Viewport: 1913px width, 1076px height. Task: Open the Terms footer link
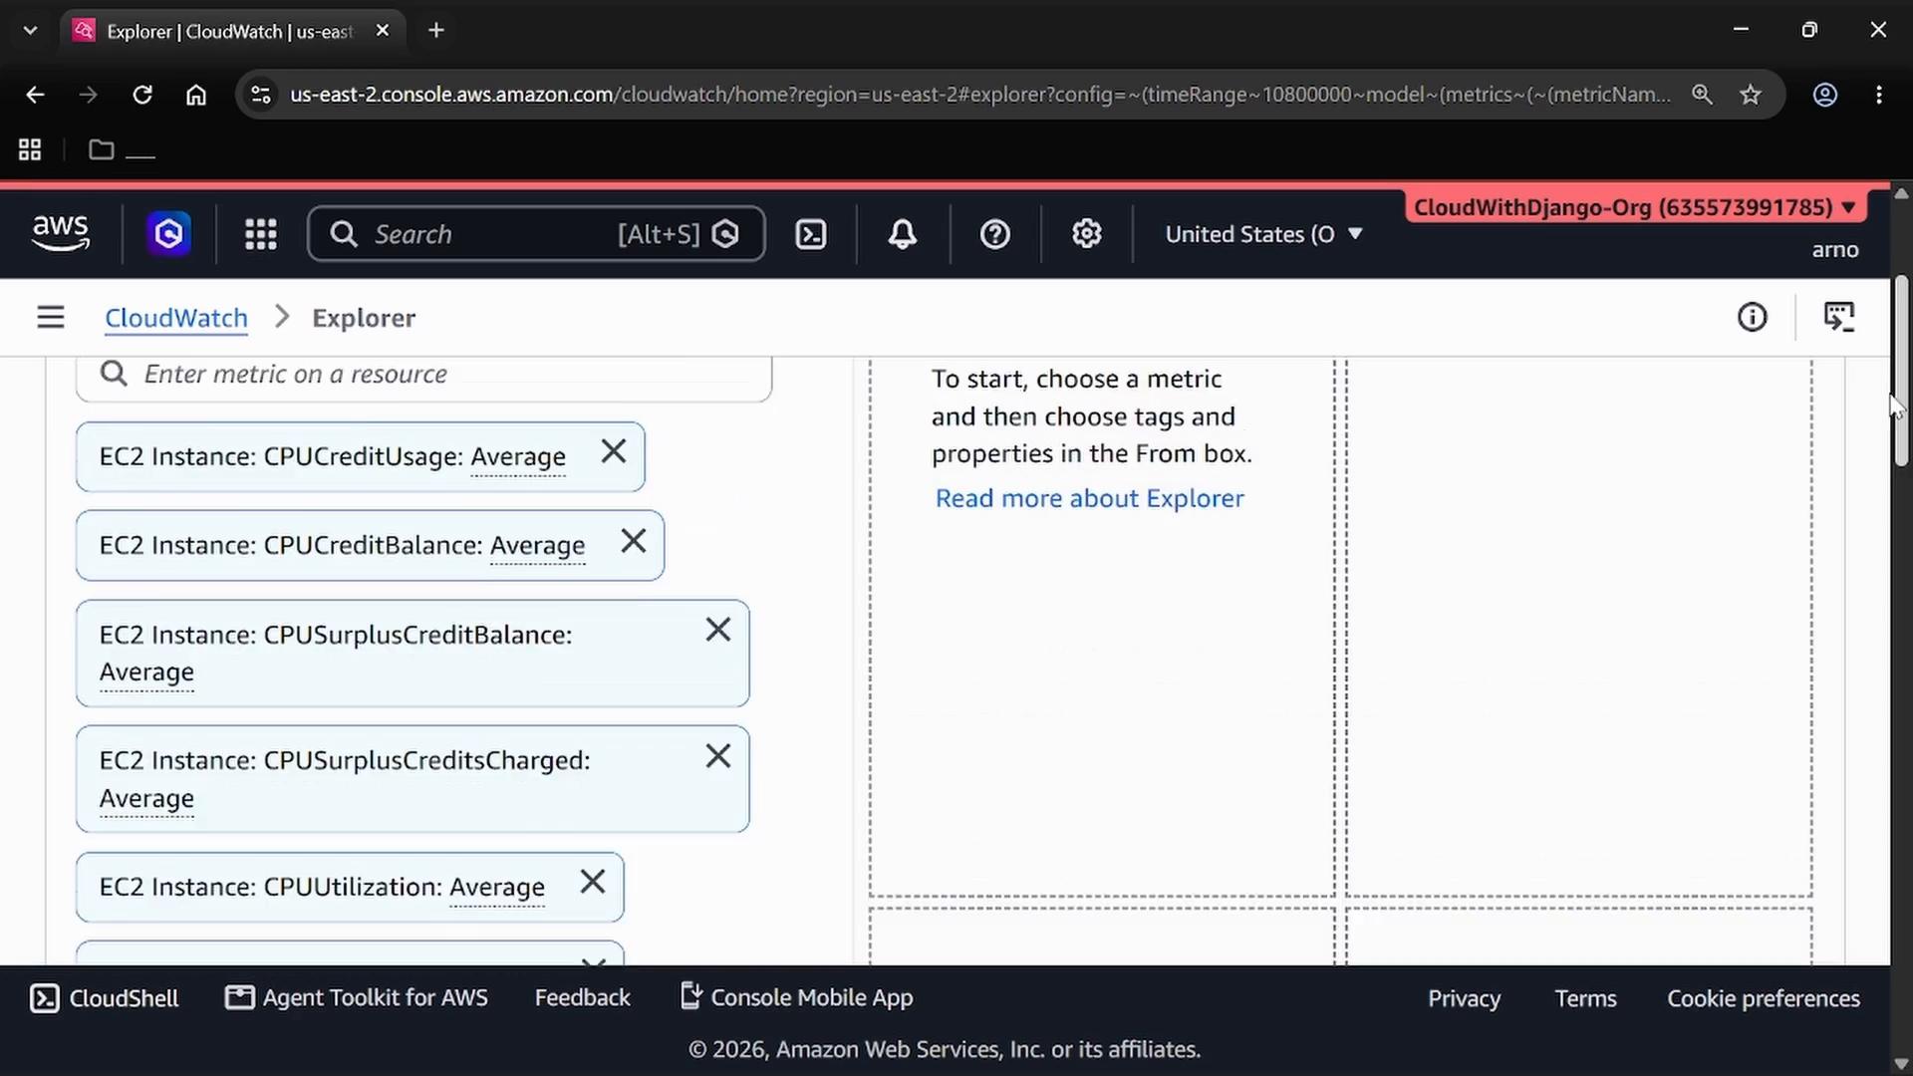1585,999
